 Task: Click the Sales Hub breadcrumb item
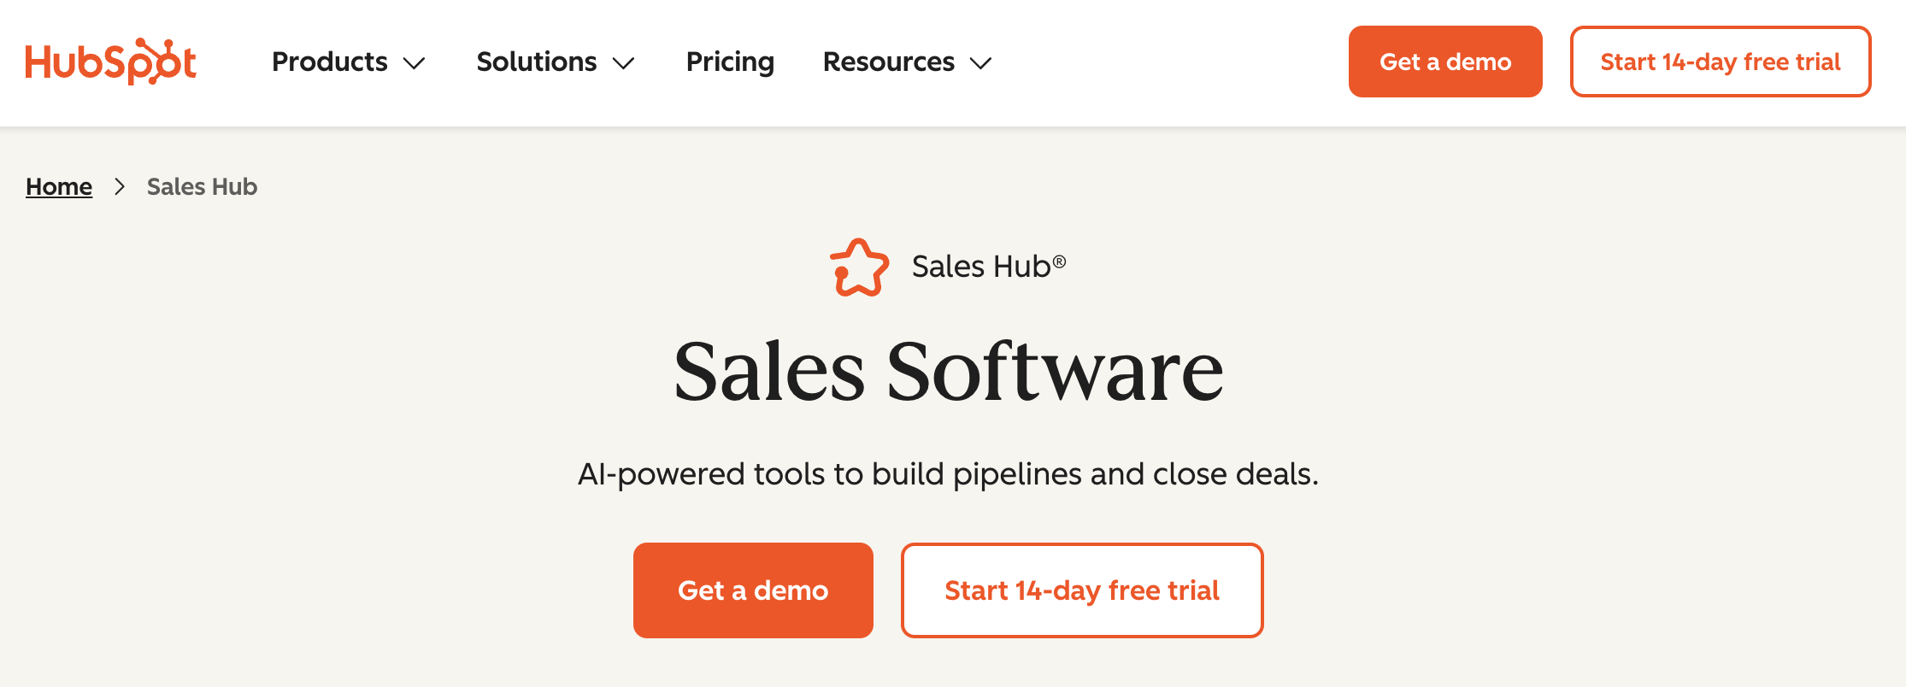(201, 186)
